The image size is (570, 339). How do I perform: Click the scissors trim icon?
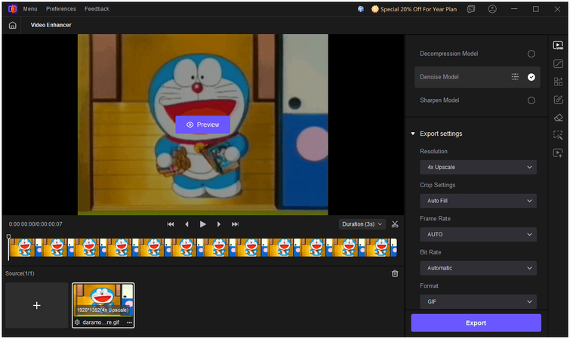pos(395,224)
